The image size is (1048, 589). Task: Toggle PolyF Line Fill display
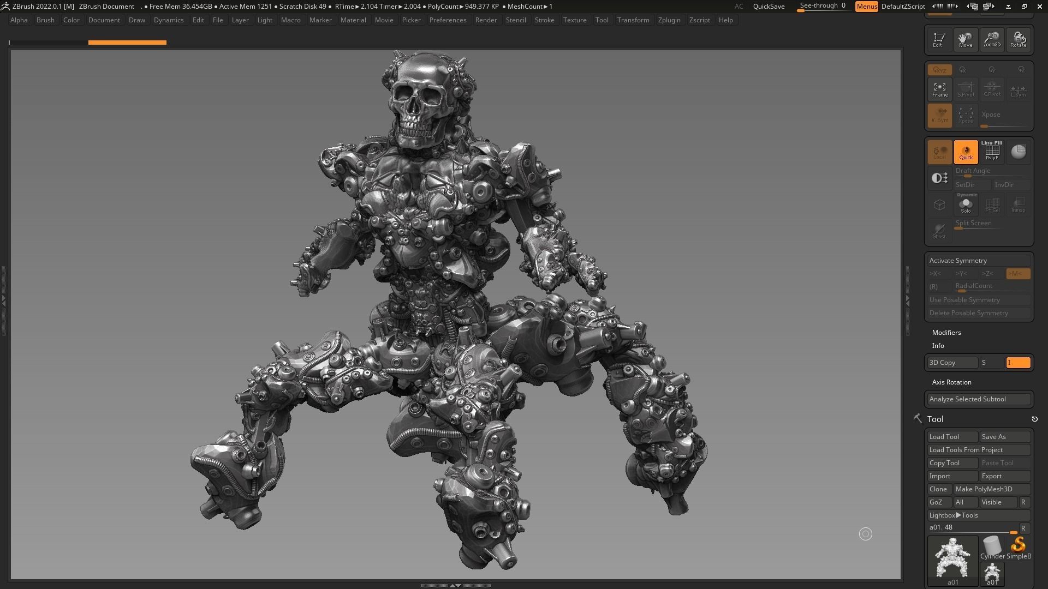coord(992,152)
